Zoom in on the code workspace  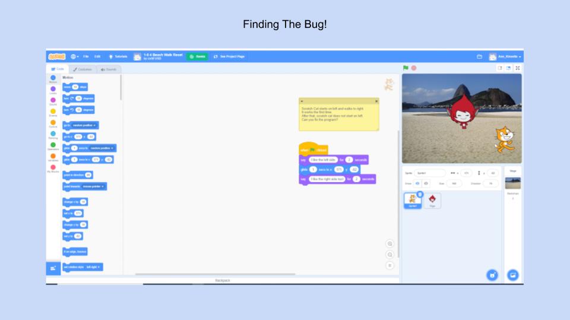pos(389,244)
